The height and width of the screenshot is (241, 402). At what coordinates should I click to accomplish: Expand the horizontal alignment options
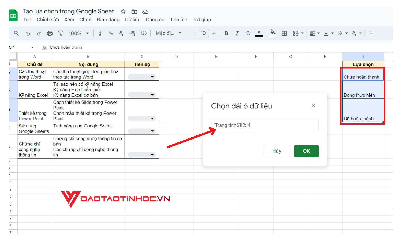318,33
